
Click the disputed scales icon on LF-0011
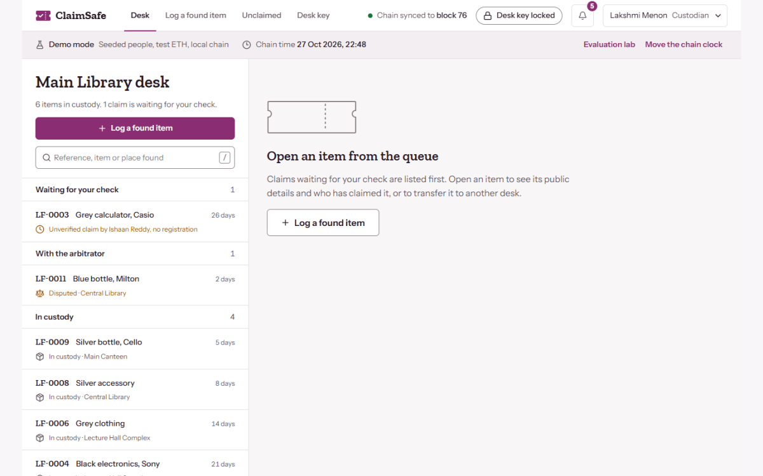(x=40, y=293)
